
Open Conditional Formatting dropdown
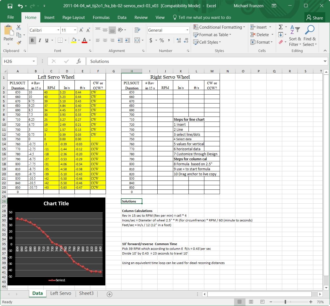tap(219, 27)
